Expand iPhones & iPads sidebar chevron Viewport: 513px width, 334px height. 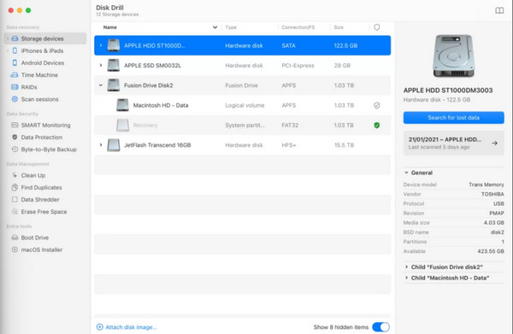pyautogui.click(x=8, y=50)
